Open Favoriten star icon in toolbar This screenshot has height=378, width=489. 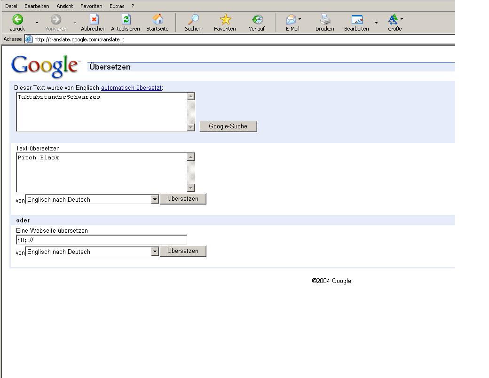click(225, 19)
